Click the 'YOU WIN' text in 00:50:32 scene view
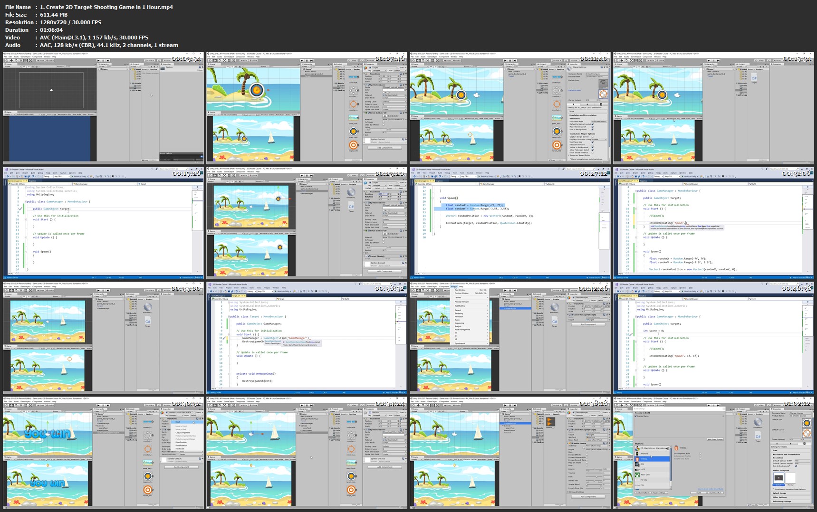Image resolution: width=817 pixels, height=512 pixels. pos(47,434)
